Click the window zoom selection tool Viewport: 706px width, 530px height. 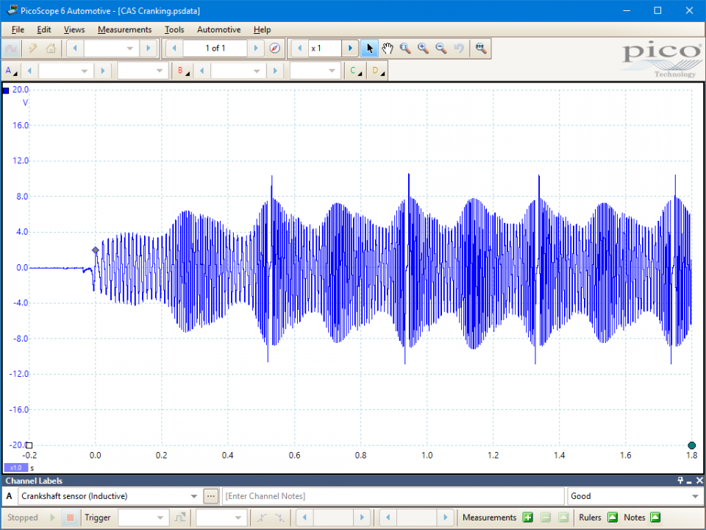405,49
